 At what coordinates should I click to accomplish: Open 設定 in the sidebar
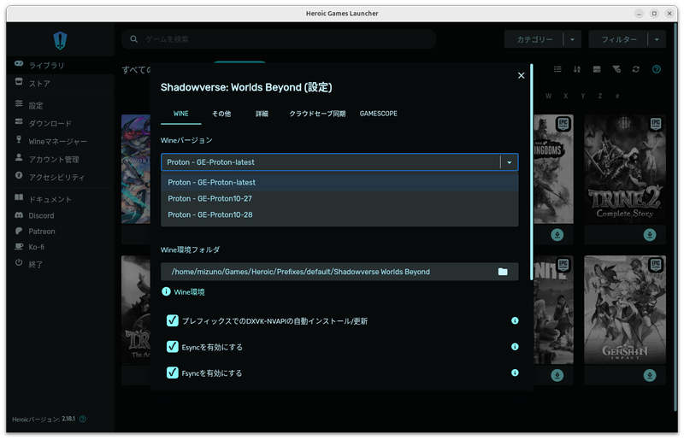click(60, 105)
